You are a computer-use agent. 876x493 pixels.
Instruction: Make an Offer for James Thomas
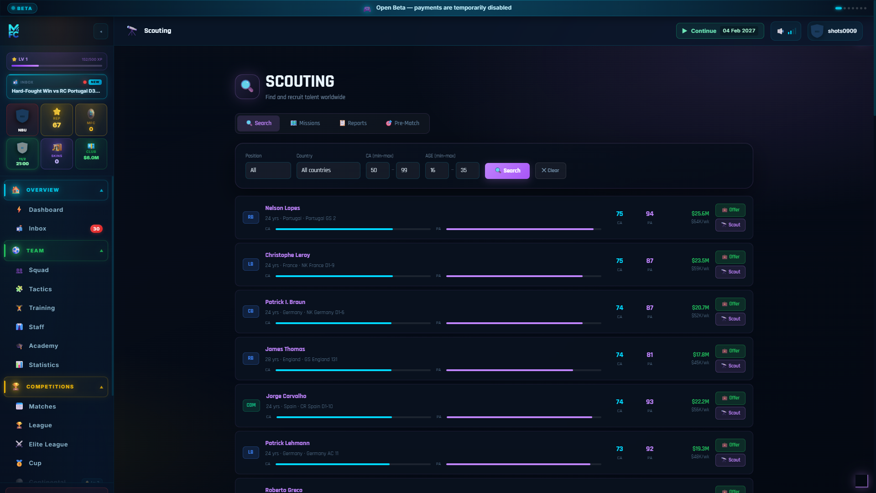[x=730, y=351]
